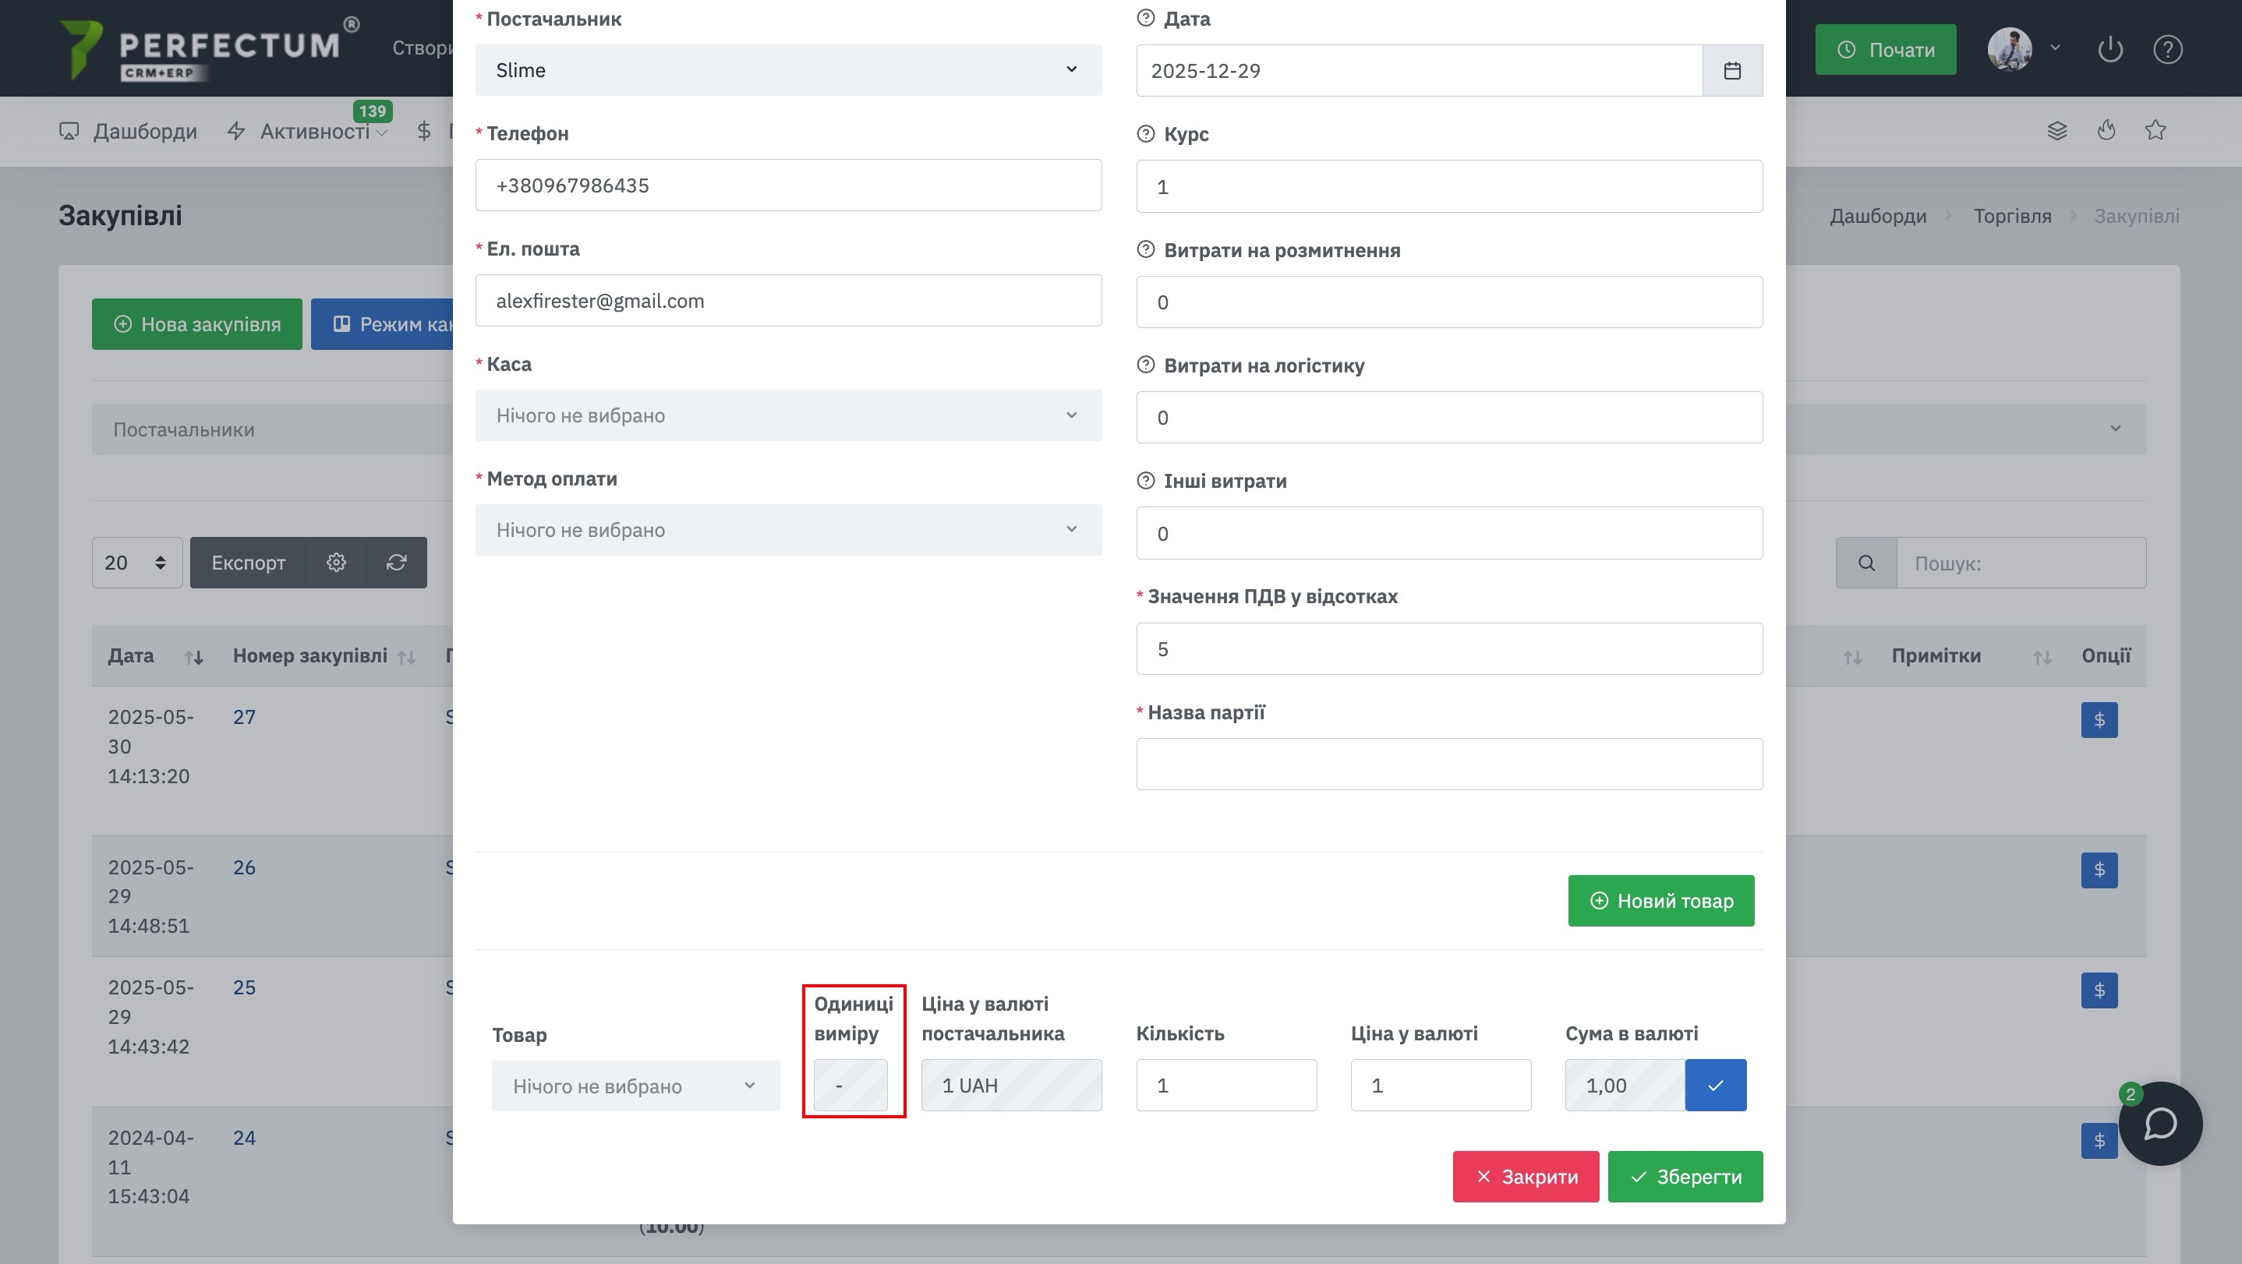The width and height of the screenshot is (2242, 1264).
Task: Click payment dollar button for purchase 27
Action: pos(2099,720)
